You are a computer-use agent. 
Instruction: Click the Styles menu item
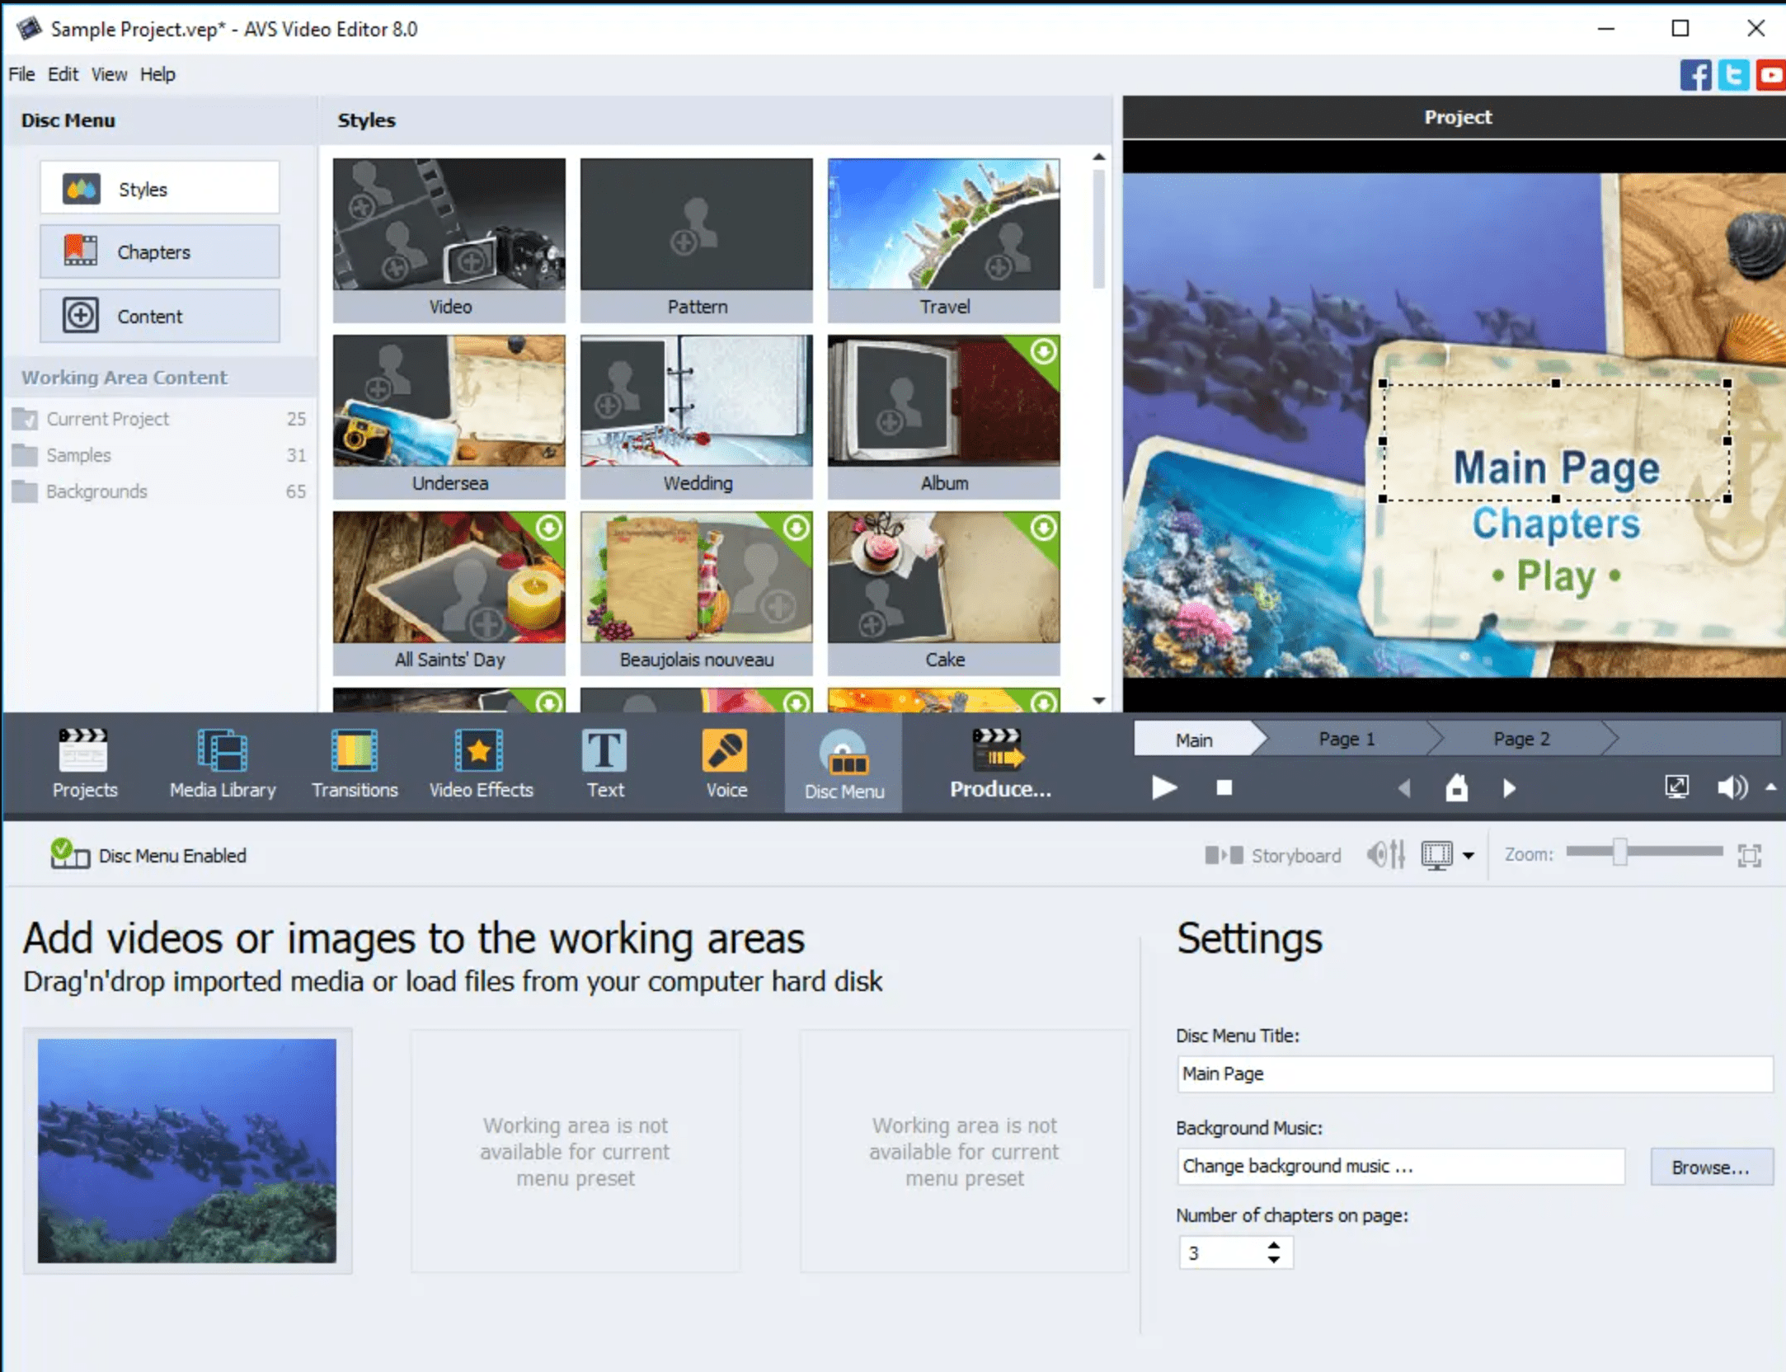point(160,187)
